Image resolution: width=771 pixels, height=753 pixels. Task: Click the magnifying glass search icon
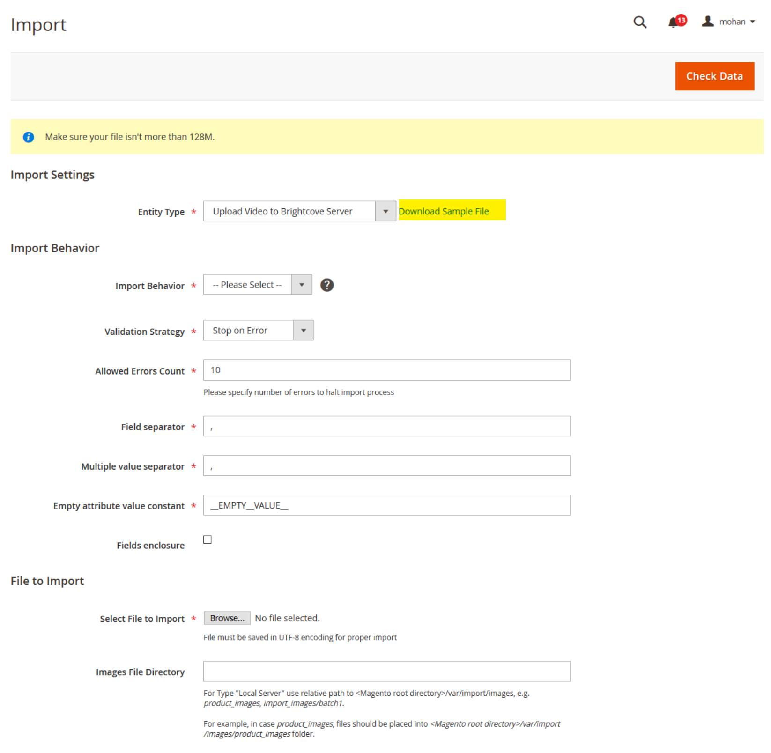639,22
